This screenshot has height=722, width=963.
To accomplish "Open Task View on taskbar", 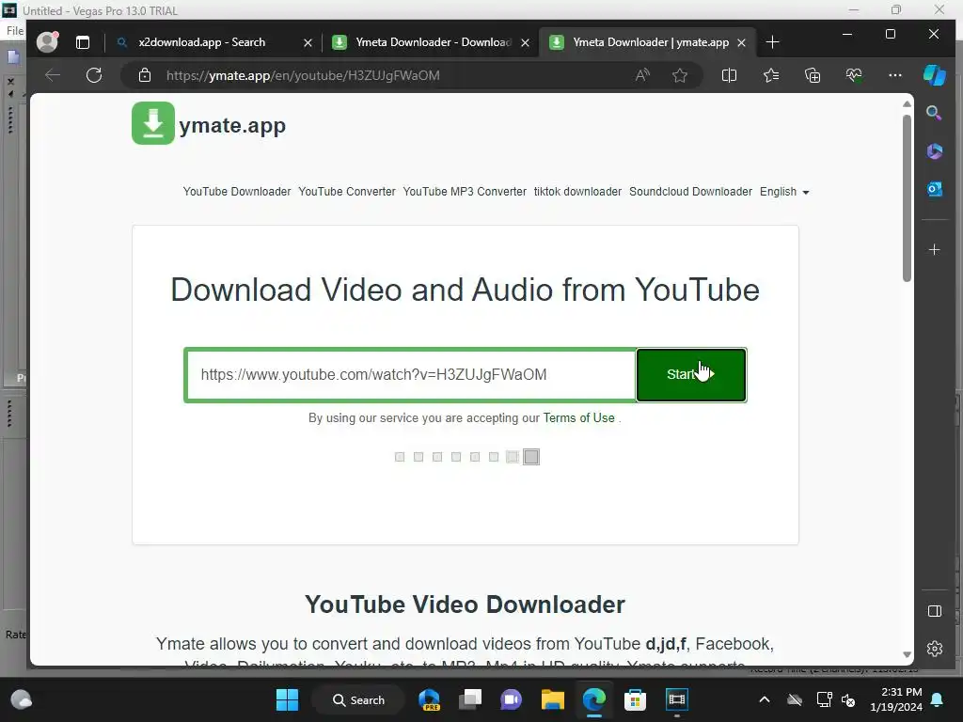I will [x=470, y=699].
